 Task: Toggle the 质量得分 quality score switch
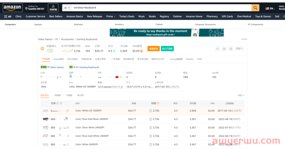(x=50, y=51)
